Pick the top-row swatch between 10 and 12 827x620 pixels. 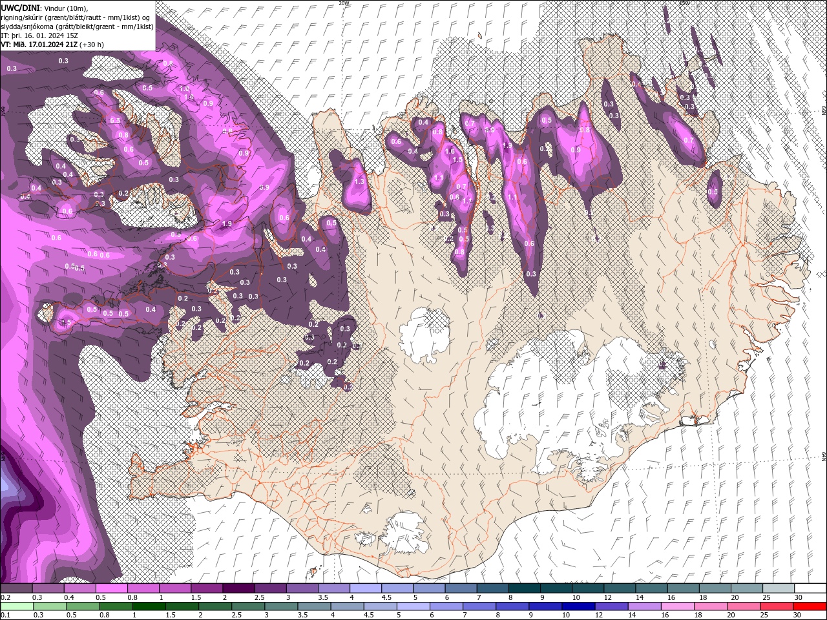tap(587, 588)
